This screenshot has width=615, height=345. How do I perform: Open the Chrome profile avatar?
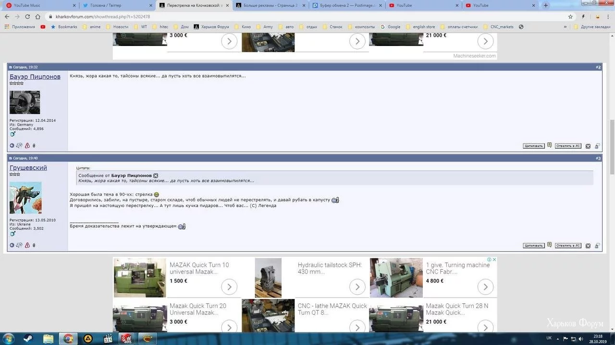pos(598,16)
